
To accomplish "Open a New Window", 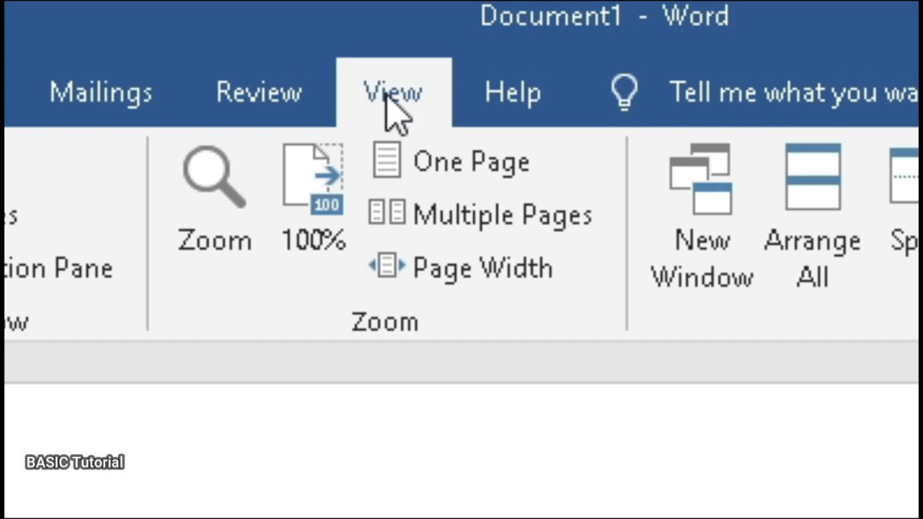I will (701, 216).
